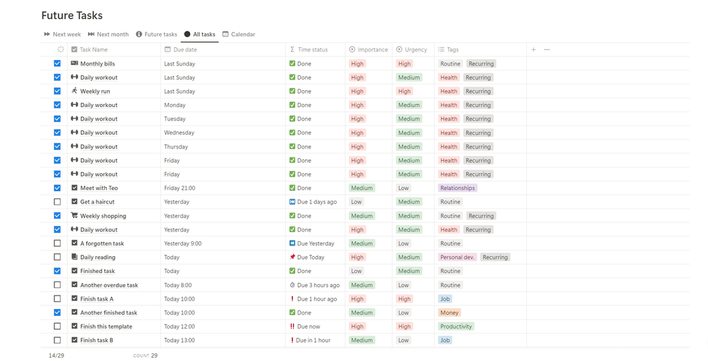Screen dimensions: 708x361
Task: Switch to the Calendar view tab
Action: pyautogui.click(x=239, y=34)
